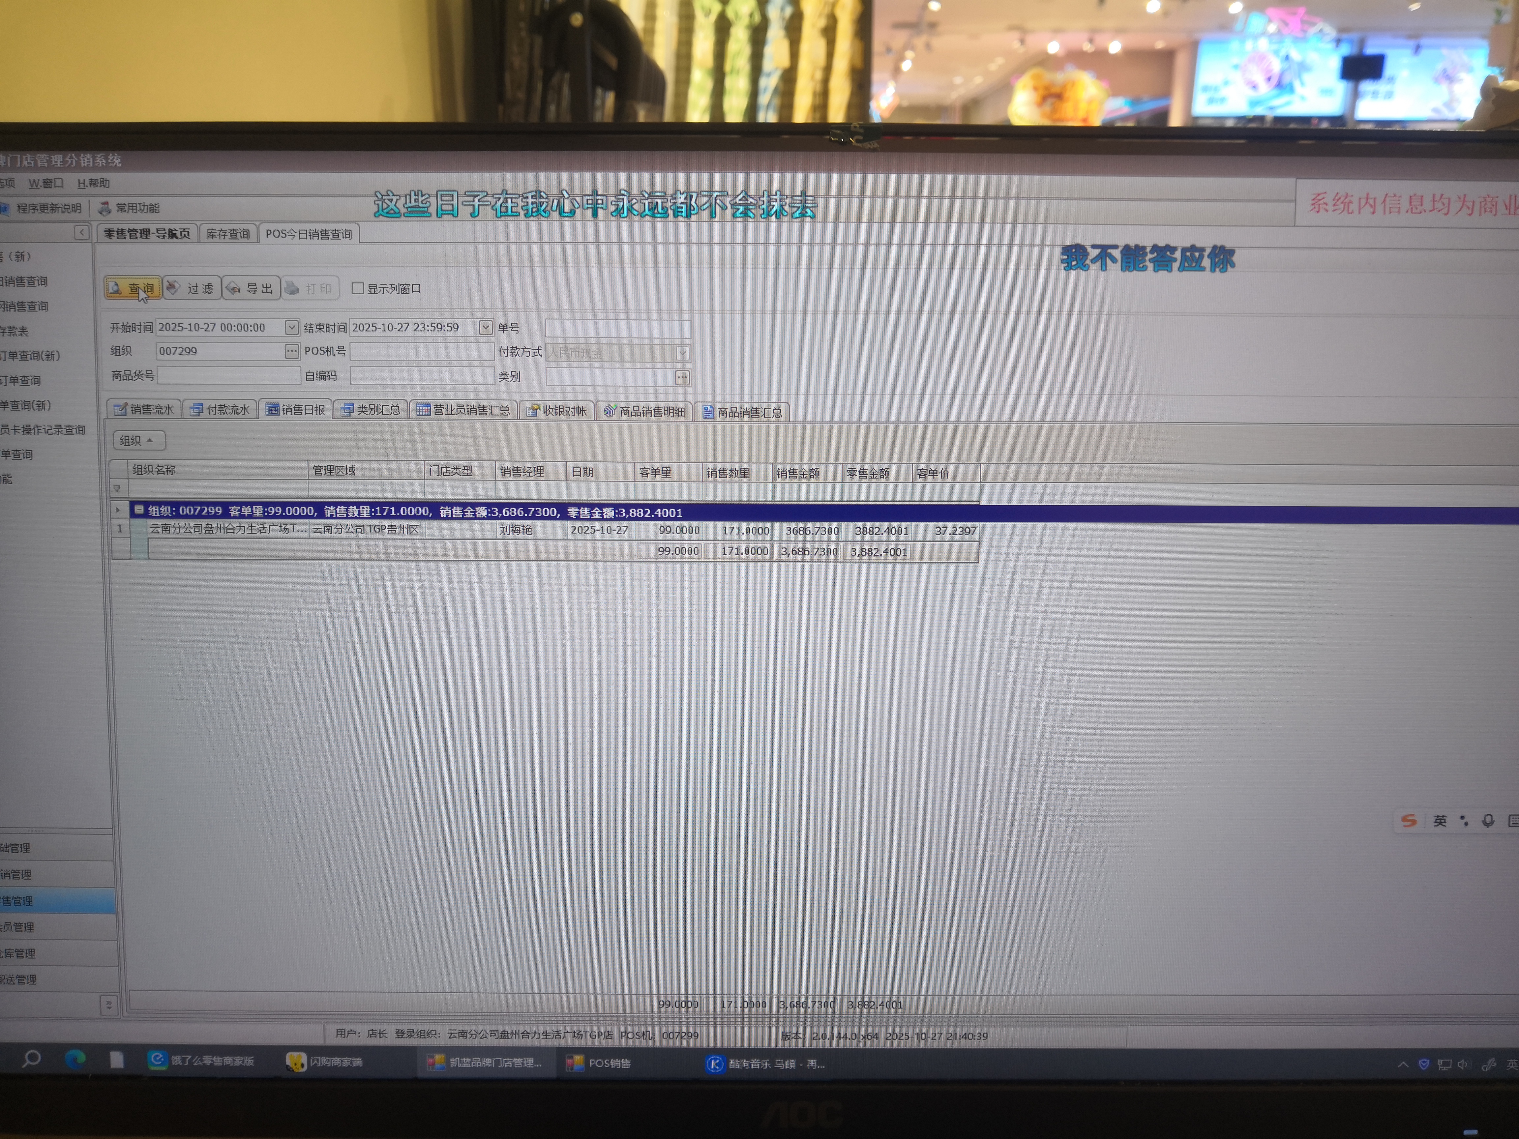Screen dimensions: 1519x1139
Task: Click the 过滤 filter toolbar button
Action: coord(192,288)
